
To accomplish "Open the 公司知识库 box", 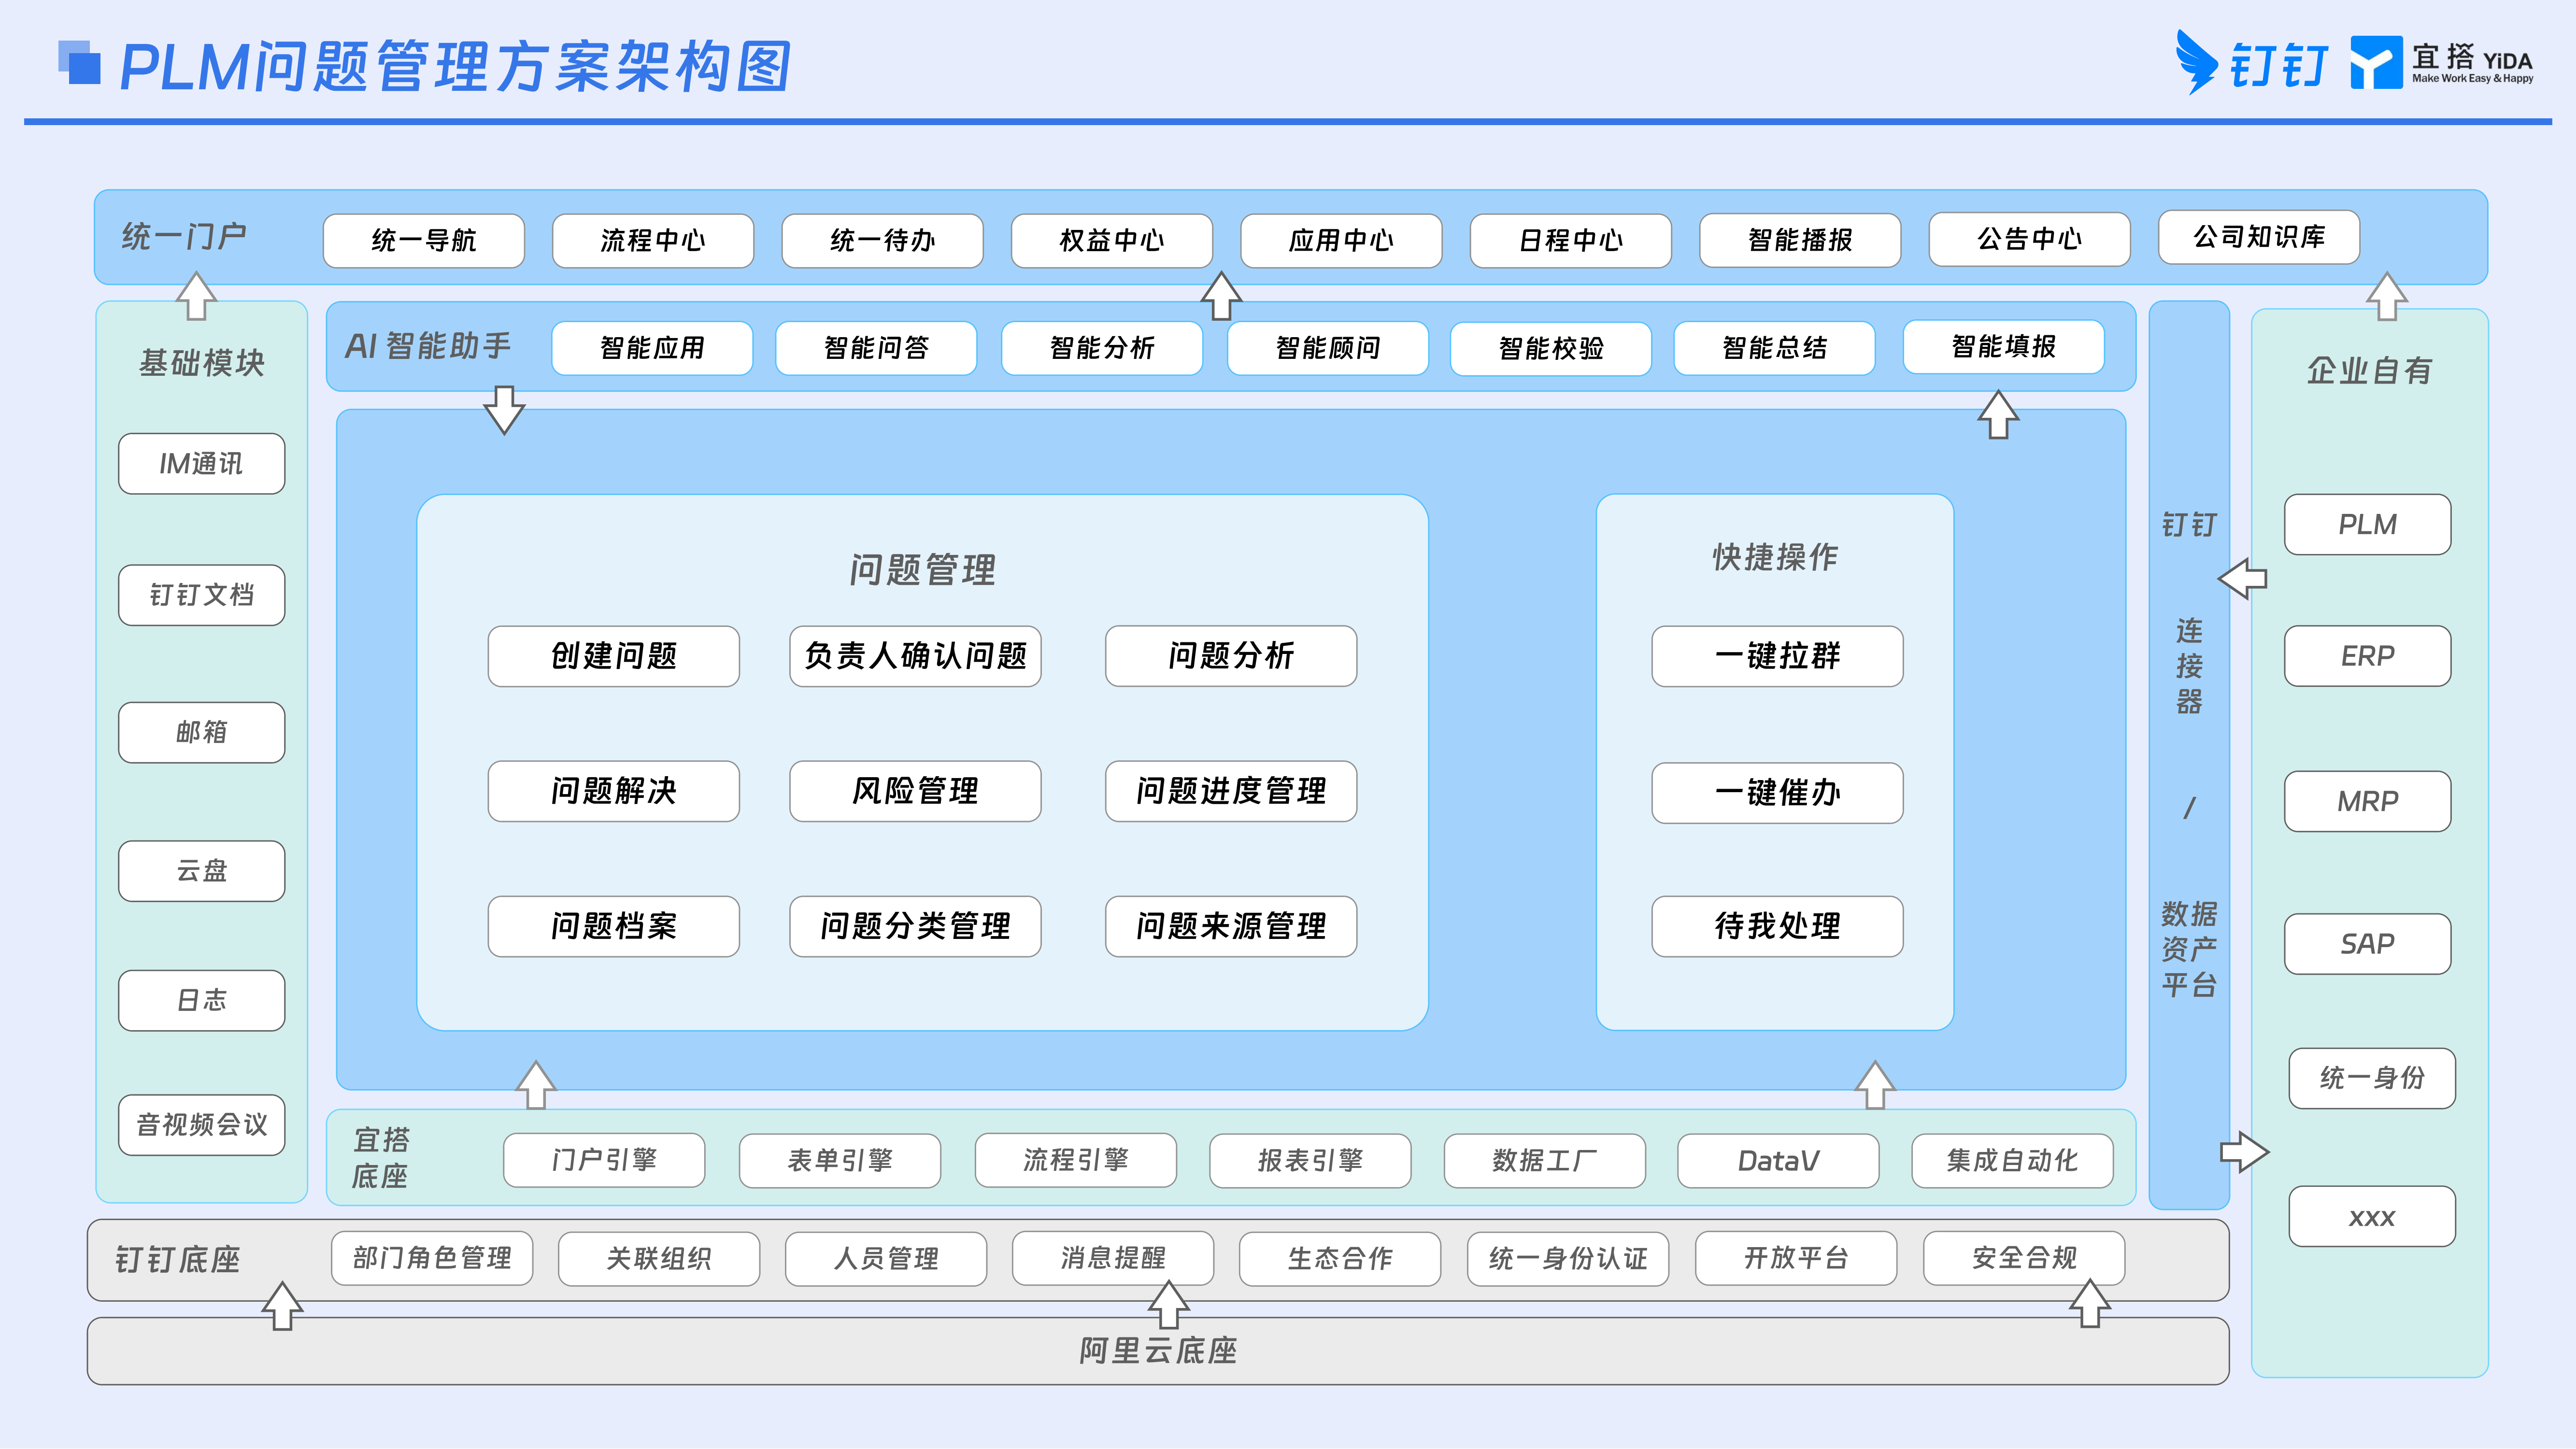I will click(2259, 237).
